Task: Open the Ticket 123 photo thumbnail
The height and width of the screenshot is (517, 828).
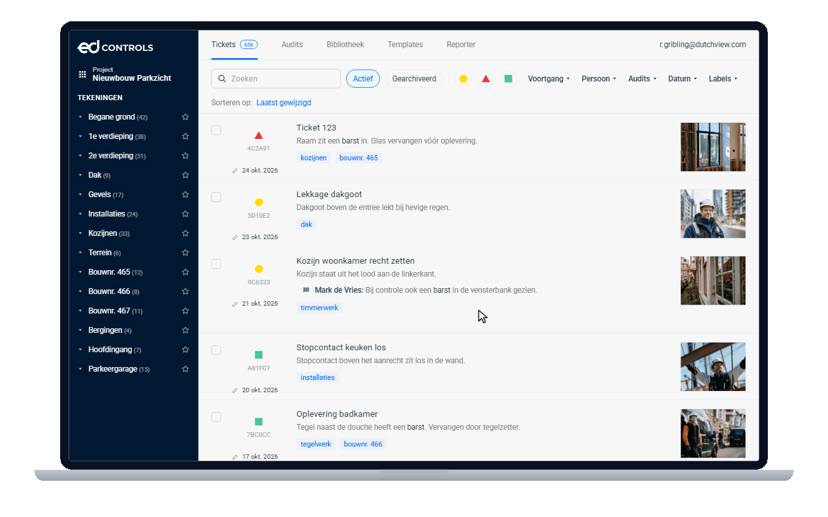Action: coord(713,147)
